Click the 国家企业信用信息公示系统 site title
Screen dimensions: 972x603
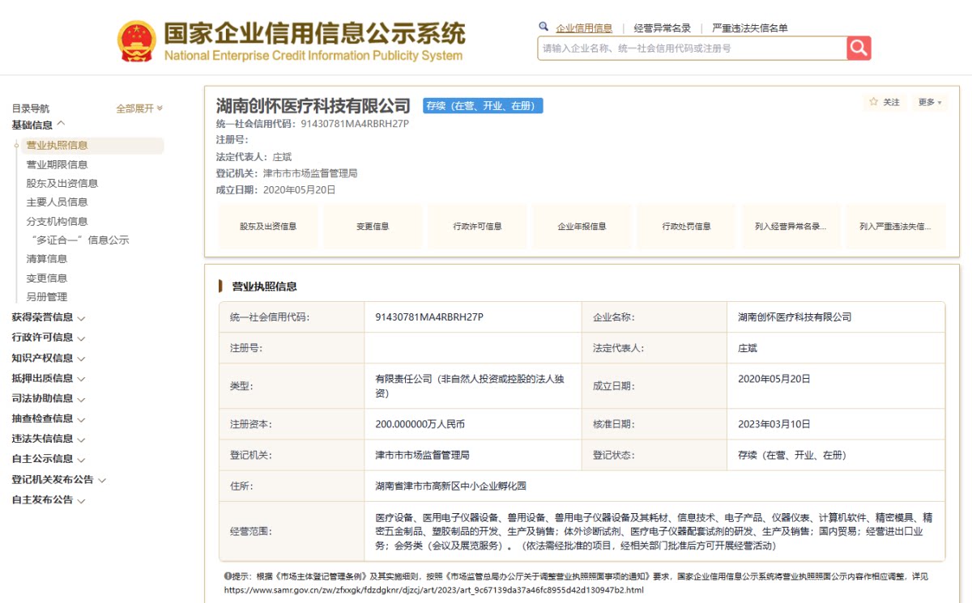pyautogui.click(x=314, y=34)
